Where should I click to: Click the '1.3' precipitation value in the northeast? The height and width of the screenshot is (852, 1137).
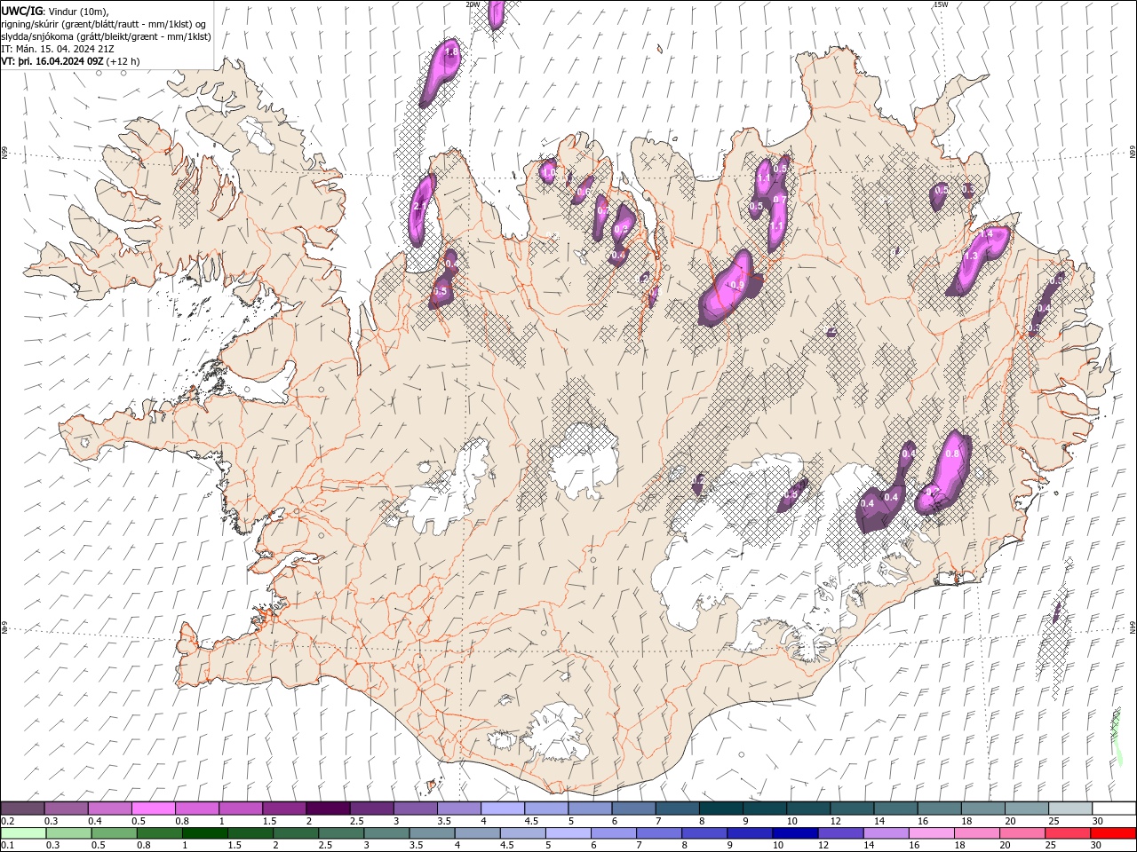tap(971, 256)
